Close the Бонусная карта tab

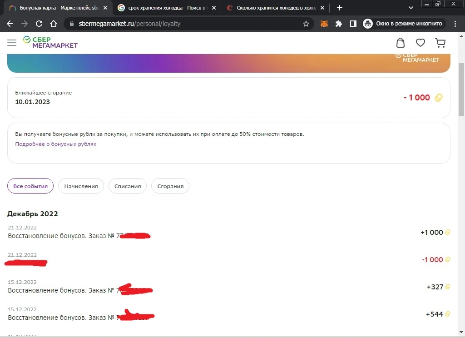coord(105,8)
